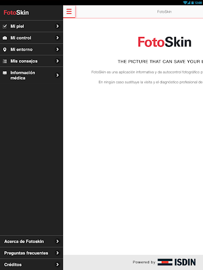Tap the battery icon in status bar
Screen dimensions: 203x270
click(x=192, y=3)
